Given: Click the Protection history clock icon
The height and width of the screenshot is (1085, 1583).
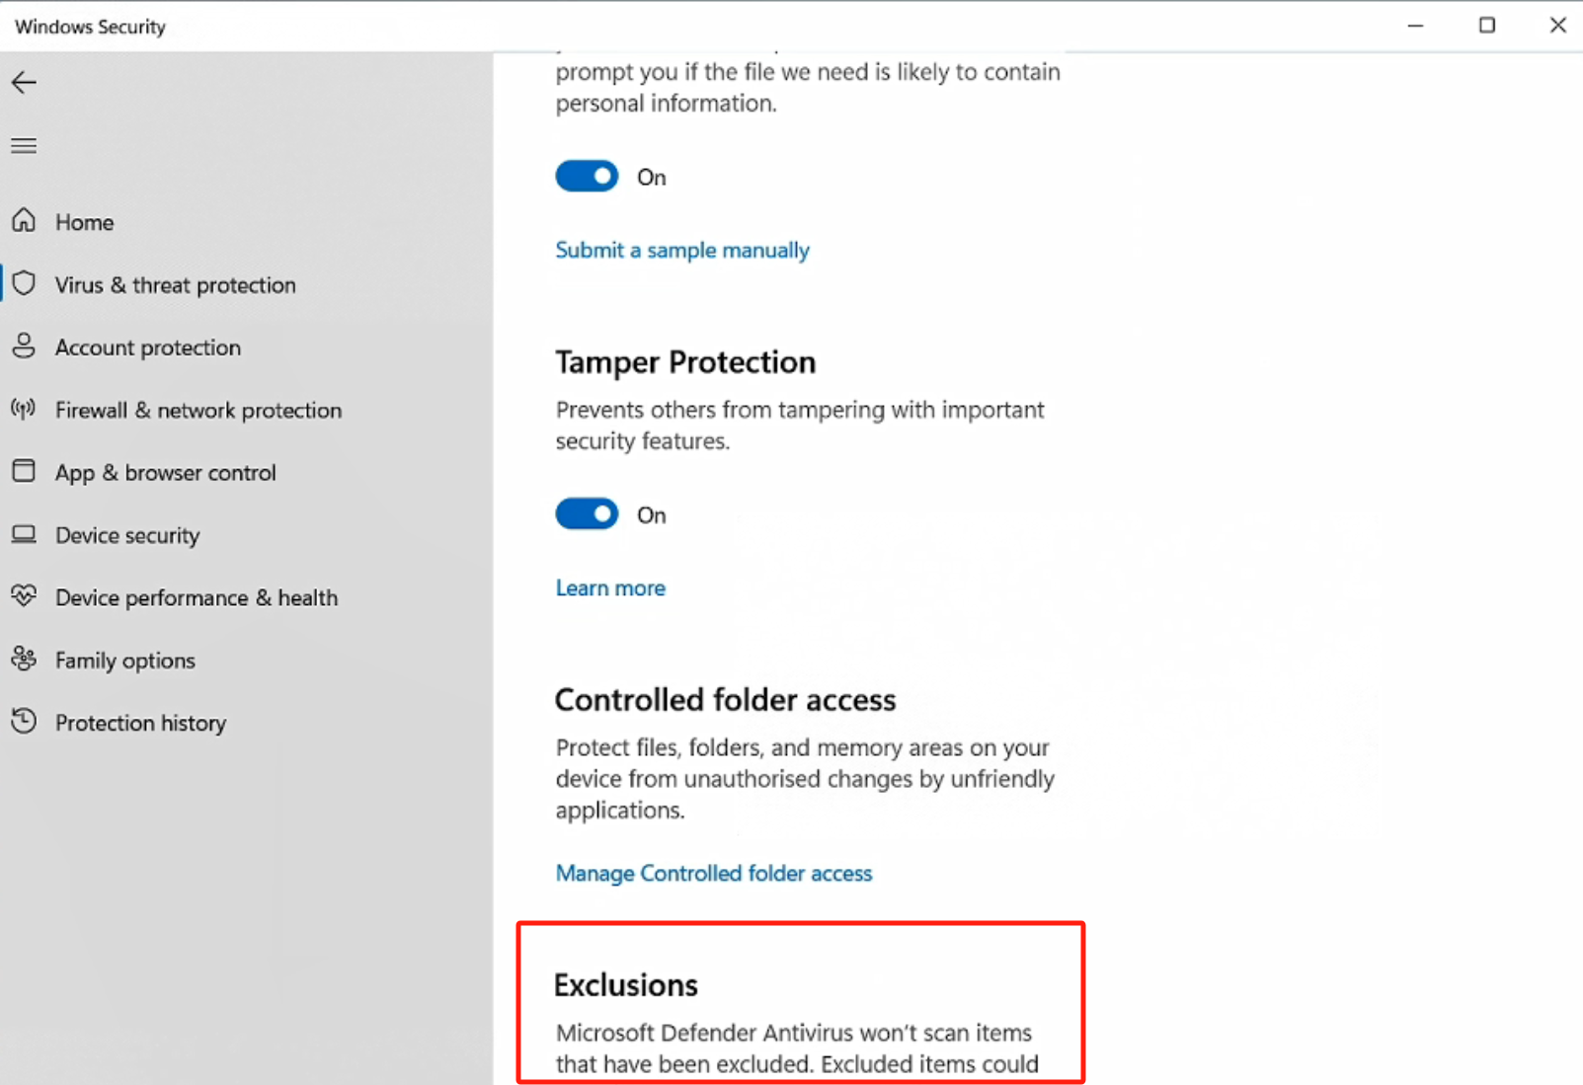Looking at the screenshot, I should (x=24, y=722).
